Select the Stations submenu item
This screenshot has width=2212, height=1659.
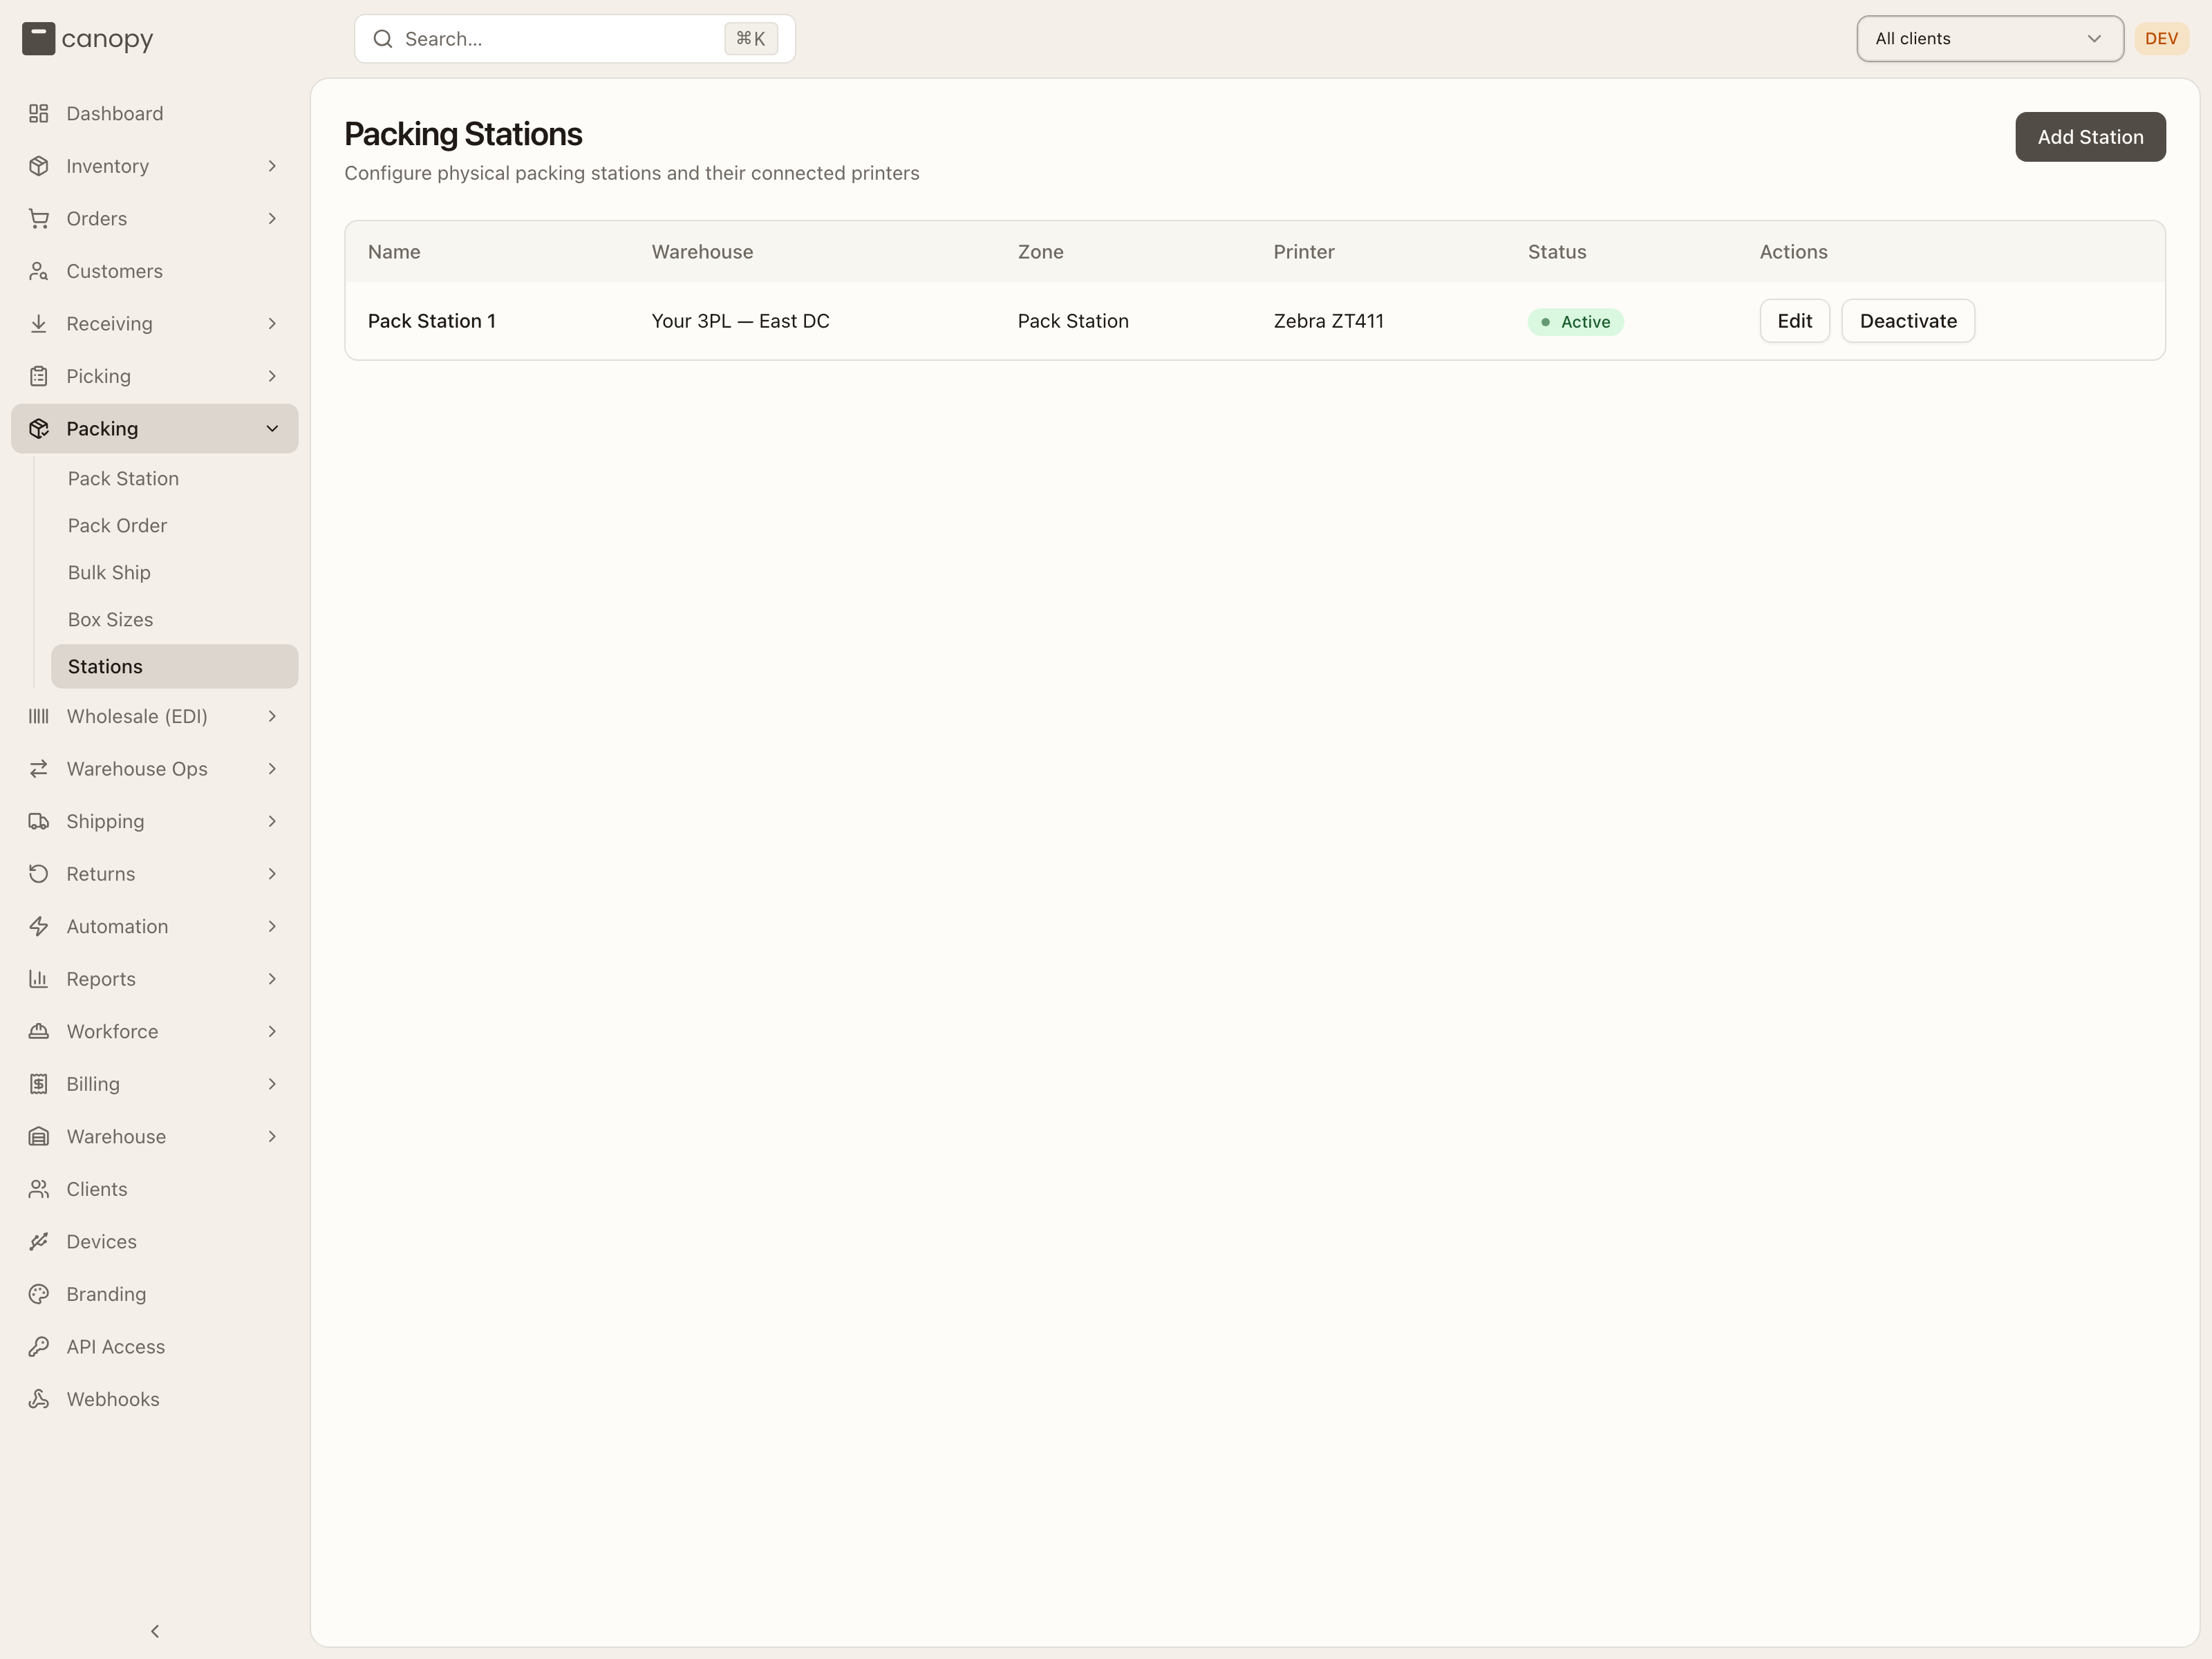tap(175, 666)
